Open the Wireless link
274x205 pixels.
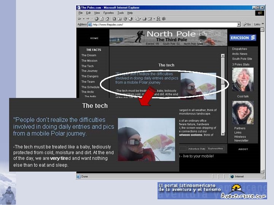click(240, 137)
